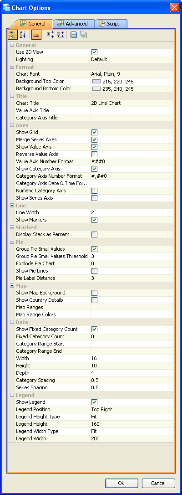Open the Lighting value Default
The height and width of the screenshot is (495, 182).
click(x=132, y=59)
